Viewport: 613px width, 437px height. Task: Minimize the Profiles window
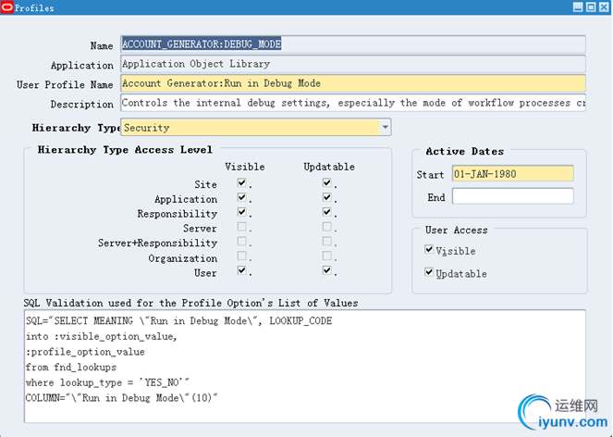(x=576, y=7)
